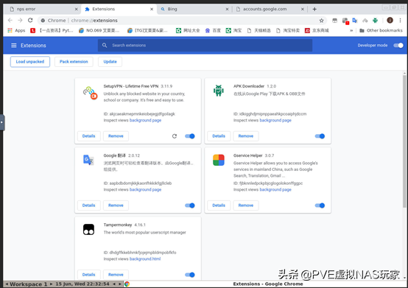The image size is (408, 288).
Task: Bookmark this page with the star icon
Action: coord(321,21)
